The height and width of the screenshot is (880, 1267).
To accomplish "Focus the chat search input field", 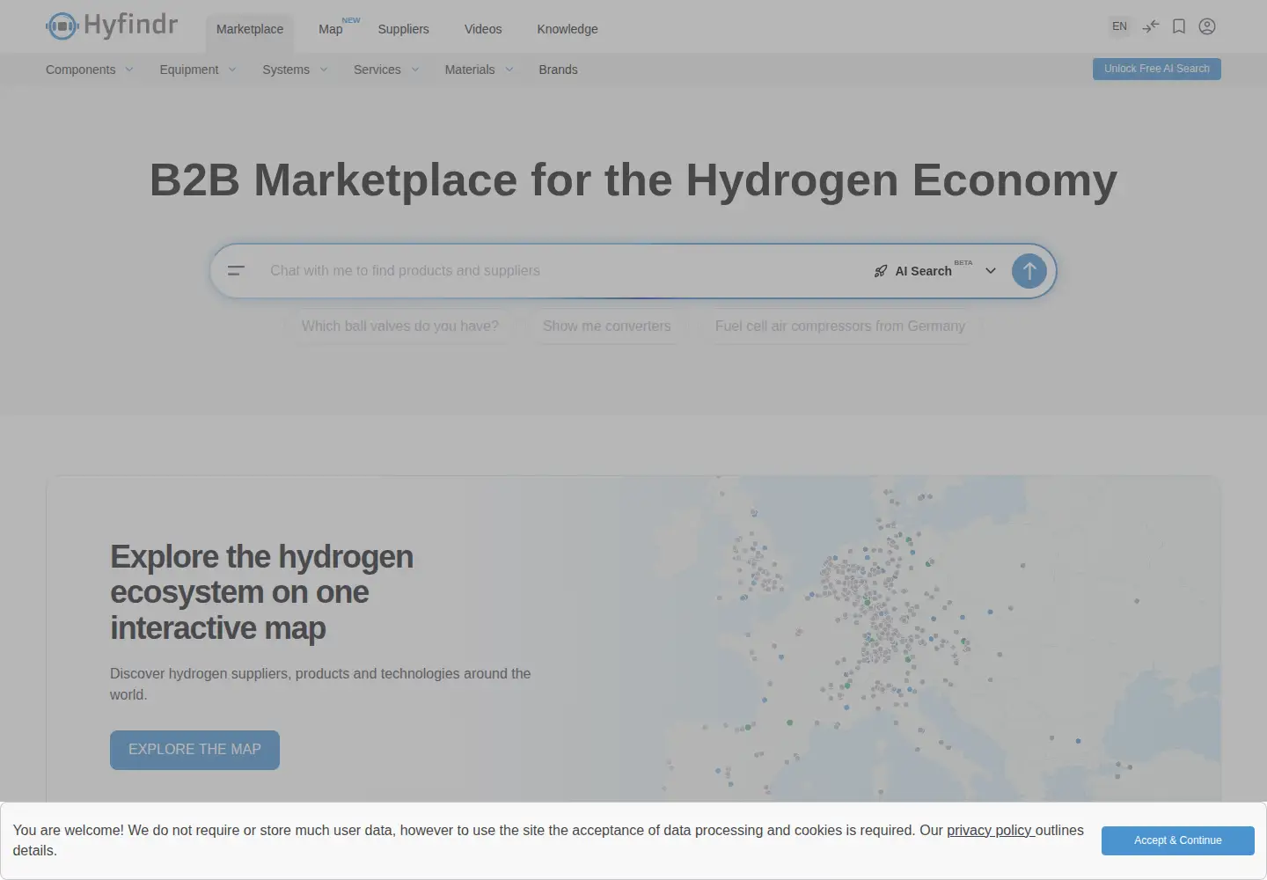I will pyautogui.click(x=563, y=271).
